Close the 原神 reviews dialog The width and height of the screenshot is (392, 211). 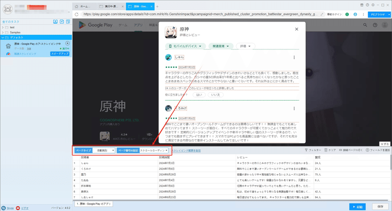[296, 29]
